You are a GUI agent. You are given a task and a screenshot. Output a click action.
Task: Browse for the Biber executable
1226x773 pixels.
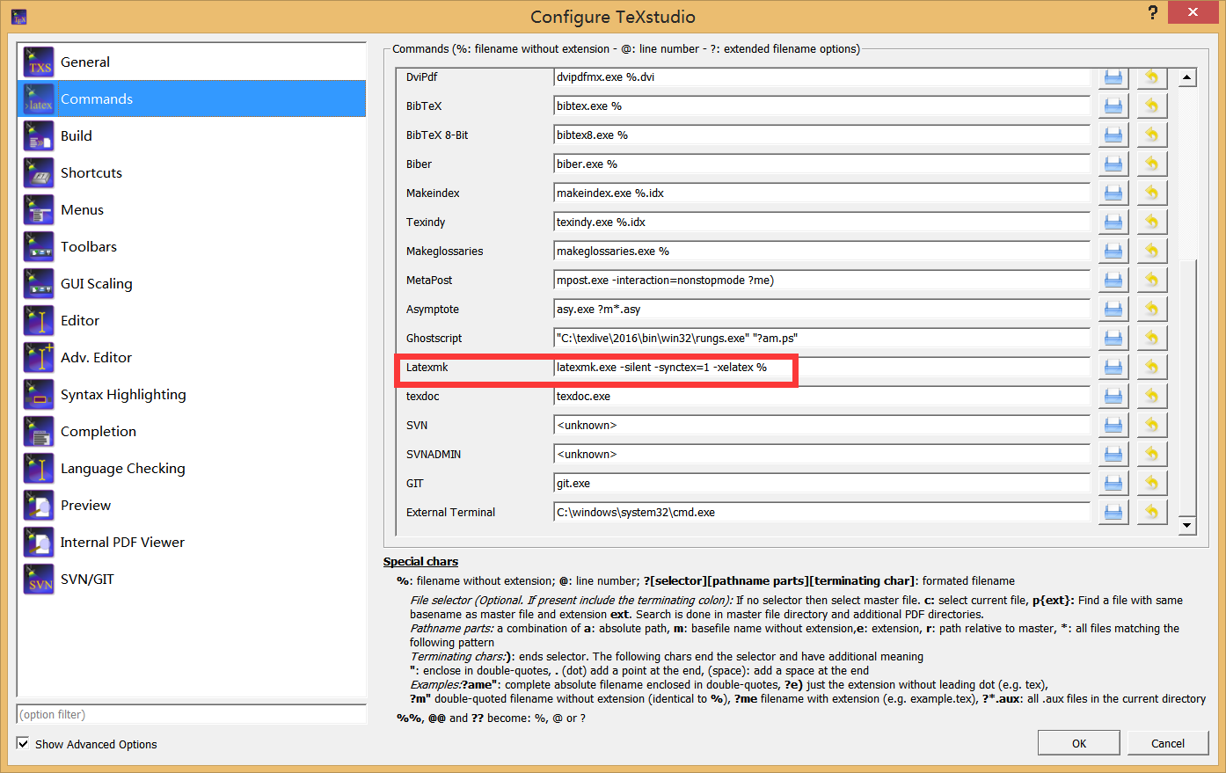1113,164
